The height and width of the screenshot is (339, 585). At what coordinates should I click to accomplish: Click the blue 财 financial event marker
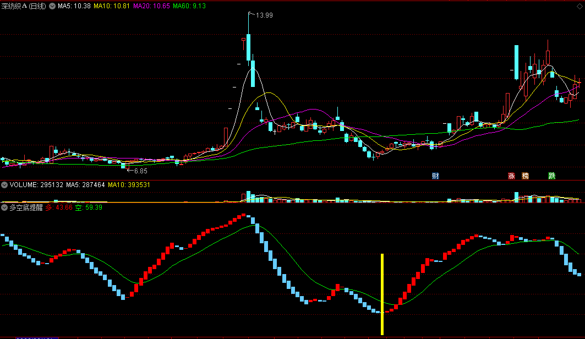435,176
